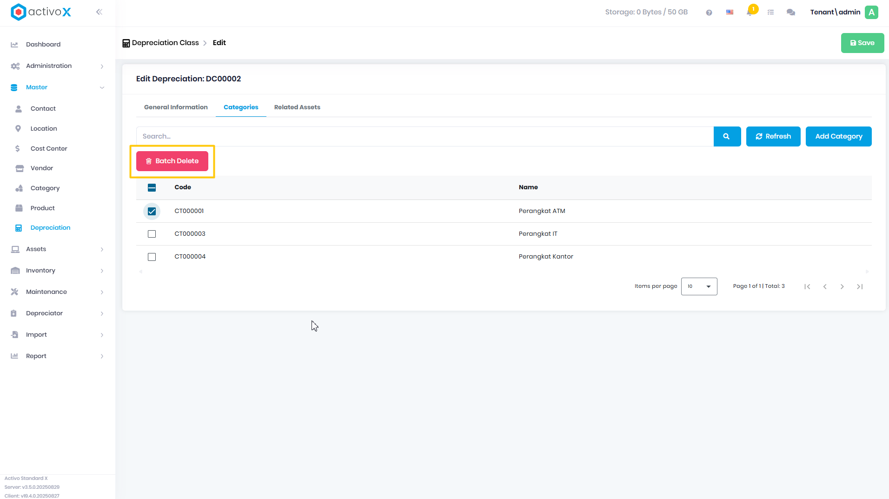Screen dimensions: 889x499
Task: Expand the Report menu chevron
Action: point(102,357)
